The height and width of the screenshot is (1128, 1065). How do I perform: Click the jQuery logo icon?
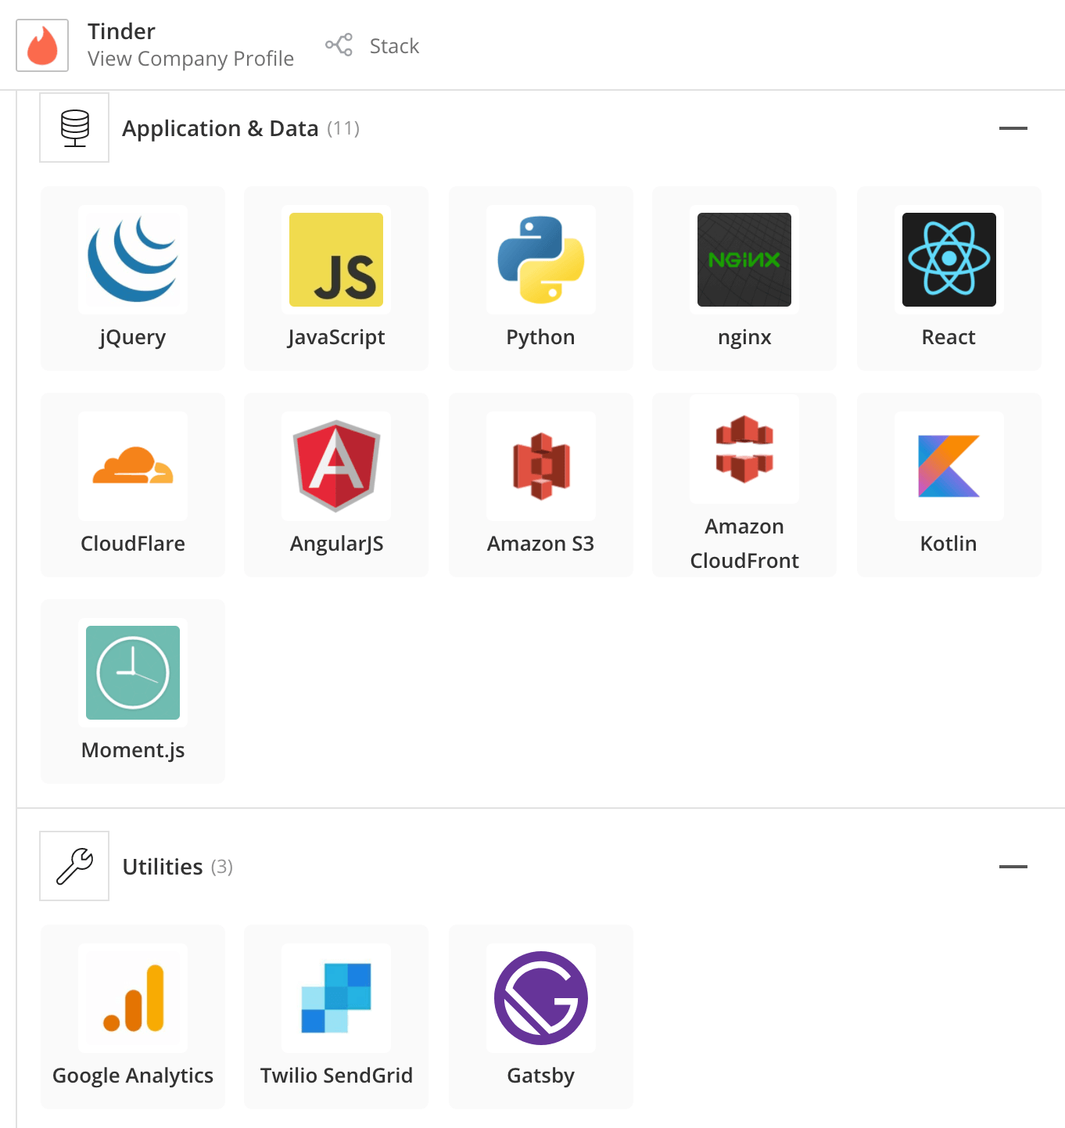pos(133,260)
